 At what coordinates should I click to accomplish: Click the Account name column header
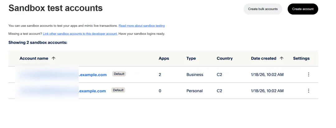34,58
